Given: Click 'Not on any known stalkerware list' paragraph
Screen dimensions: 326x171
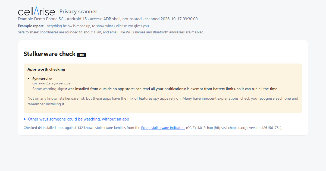Looking at the screenshot, I should (163, 101).
